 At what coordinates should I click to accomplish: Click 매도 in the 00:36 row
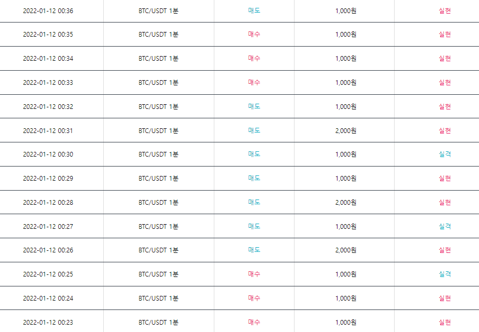(254, 10)
